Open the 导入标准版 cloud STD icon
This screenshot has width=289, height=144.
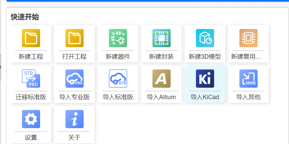(x=118, y=79)
